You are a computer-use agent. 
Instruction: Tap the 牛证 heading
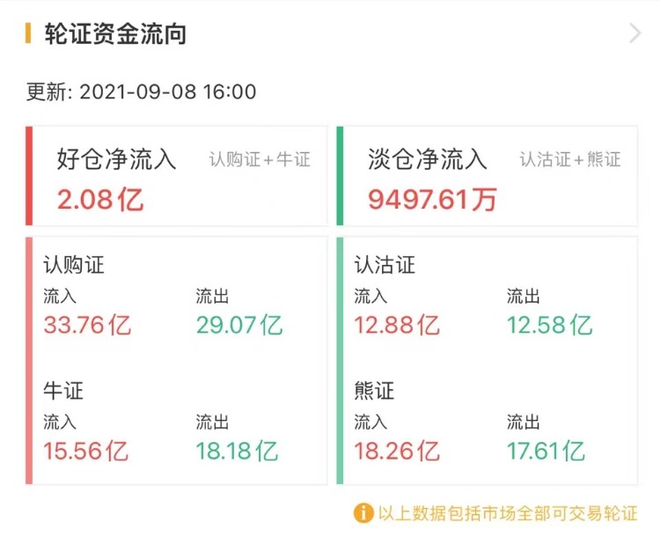(63, 391)
